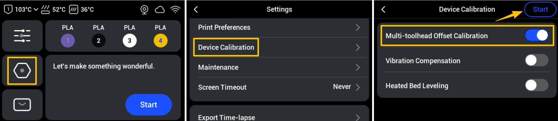The width and height of the screenshot is (558, 121).
Task: Open the Wi-Fi status icon
Action: [175, 10]
